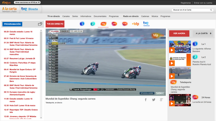This screenshot has width=216, height=121.
Task: Choose the +24 channel icon
Action: tap(125, 24)
